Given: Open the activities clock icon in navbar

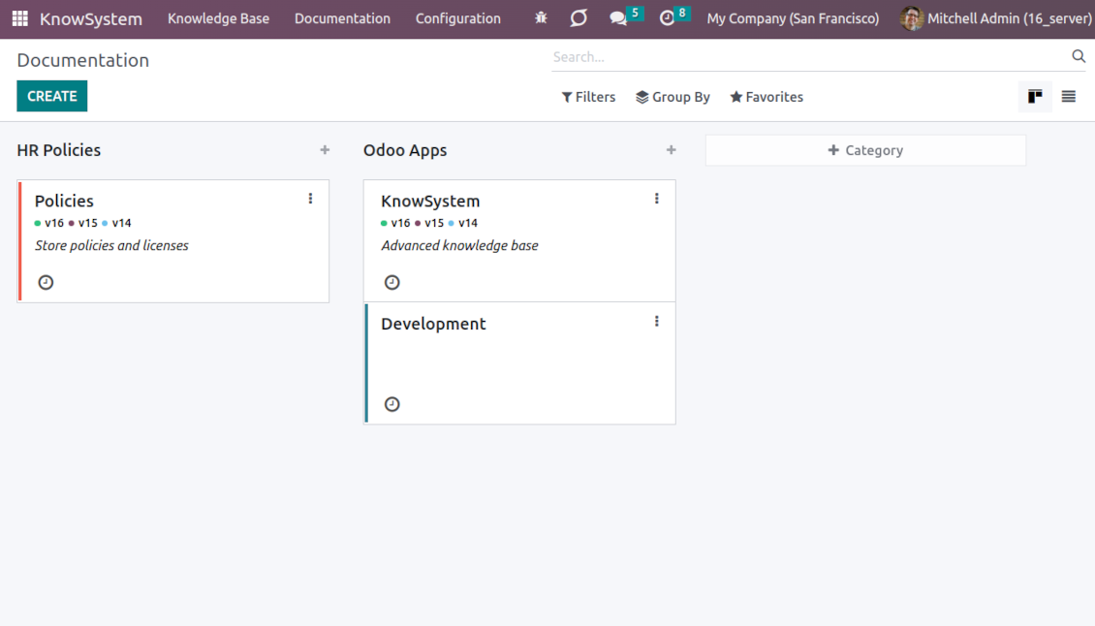Looking at the screenshot, I should point(667,18).
